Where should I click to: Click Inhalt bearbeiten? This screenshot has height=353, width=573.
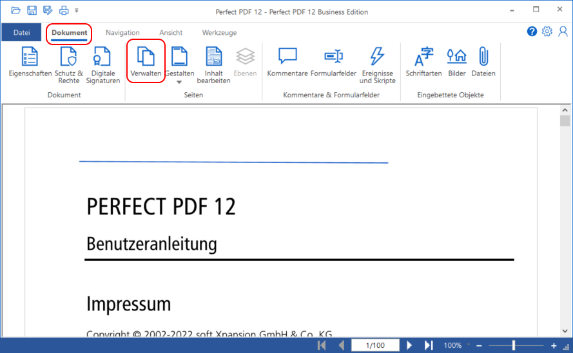(213, 65)
